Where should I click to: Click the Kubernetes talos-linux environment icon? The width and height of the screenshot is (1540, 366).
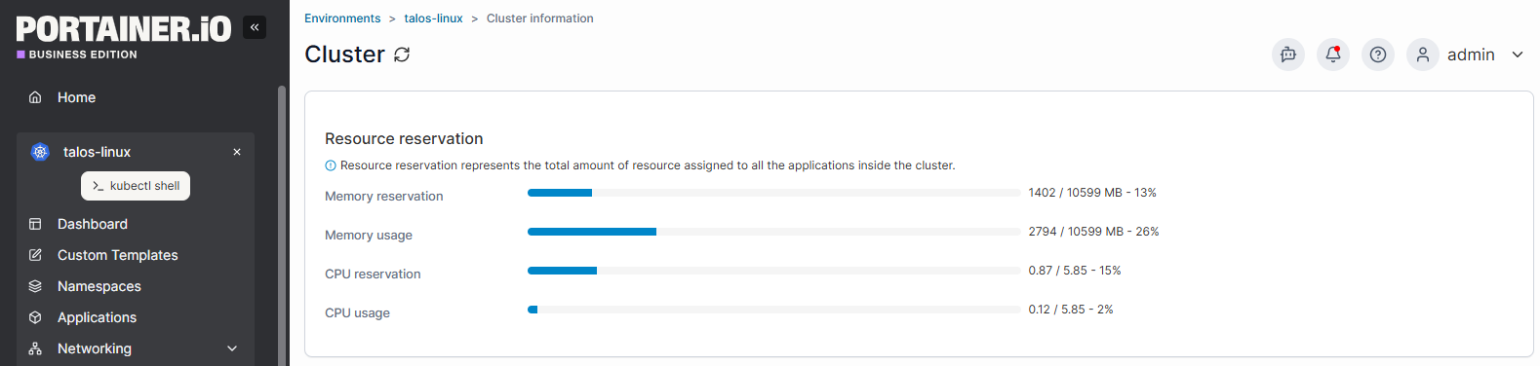pos(40,152)
